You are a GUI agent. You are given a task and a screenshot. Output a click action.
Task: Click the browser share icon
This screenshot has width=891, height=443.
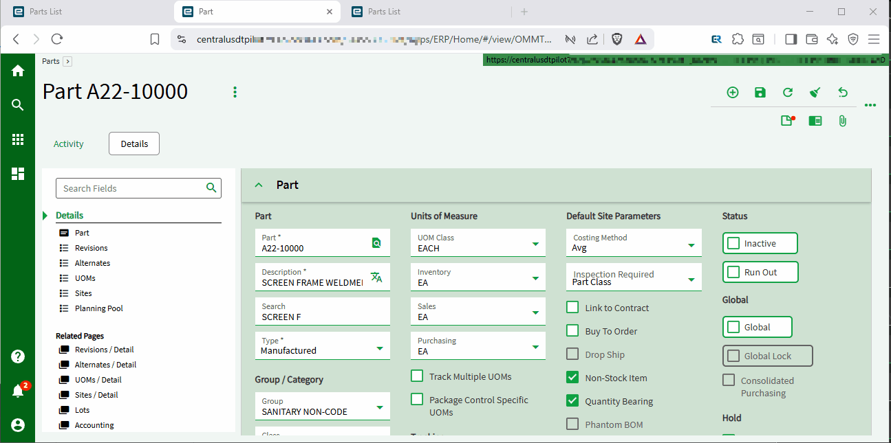pos(592,39)
